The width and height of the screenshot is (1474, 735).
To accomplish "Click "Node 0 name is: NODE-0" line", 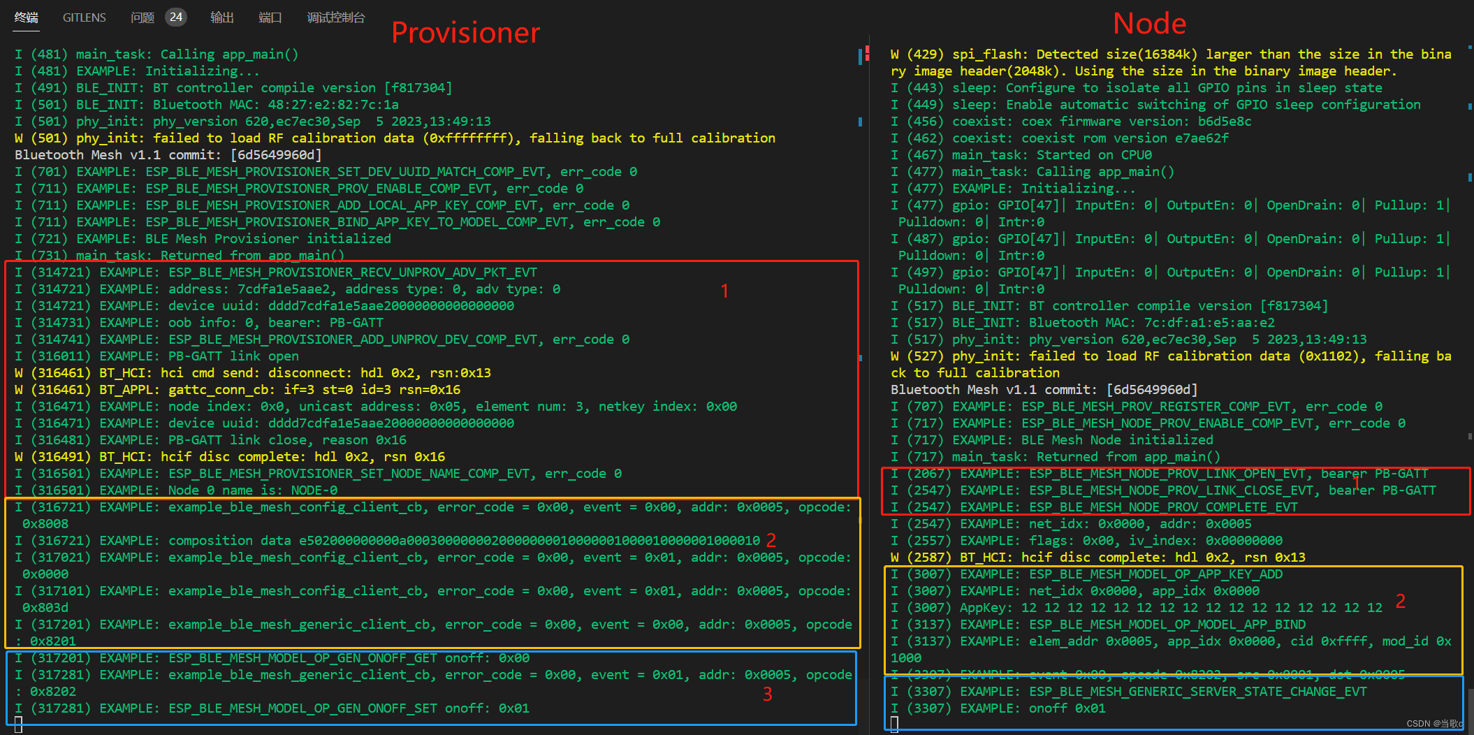I will click(x=176, y=490).
